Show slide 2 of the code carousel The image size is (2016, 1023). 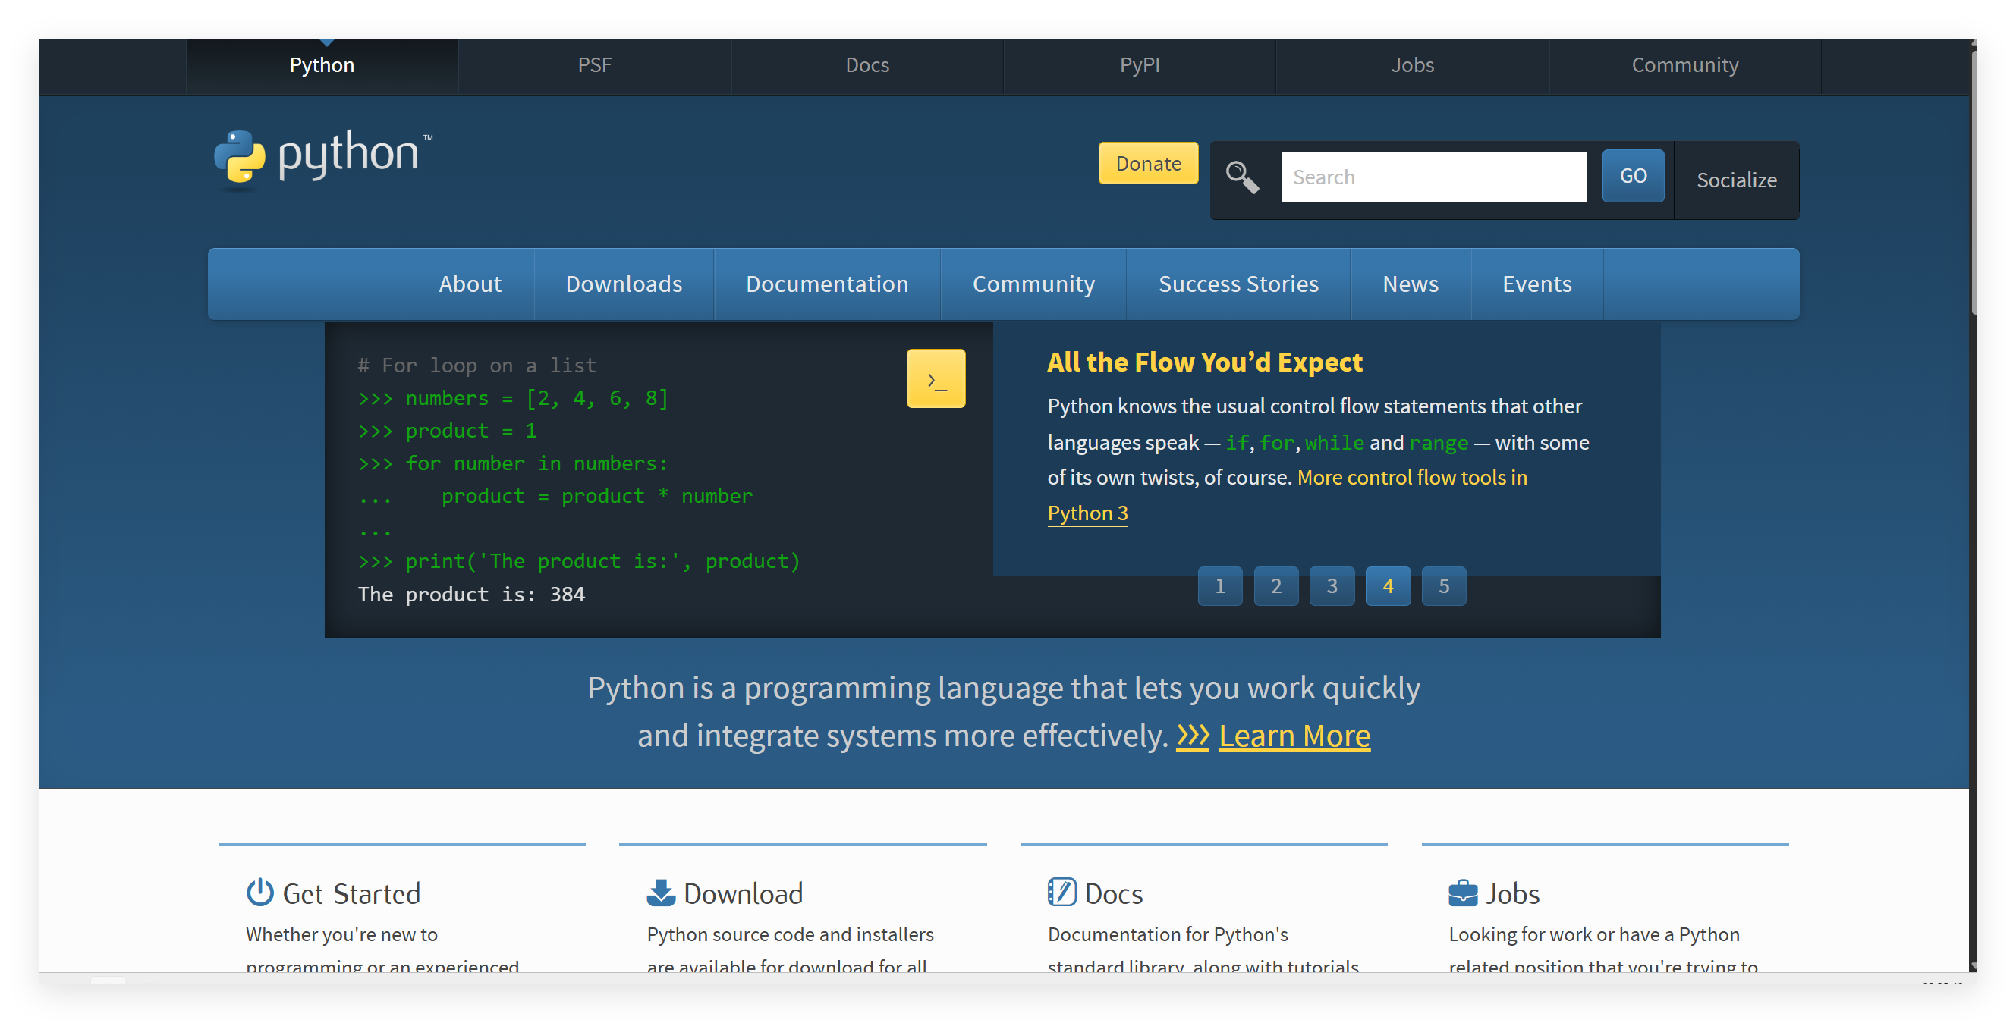point(1275,585)
